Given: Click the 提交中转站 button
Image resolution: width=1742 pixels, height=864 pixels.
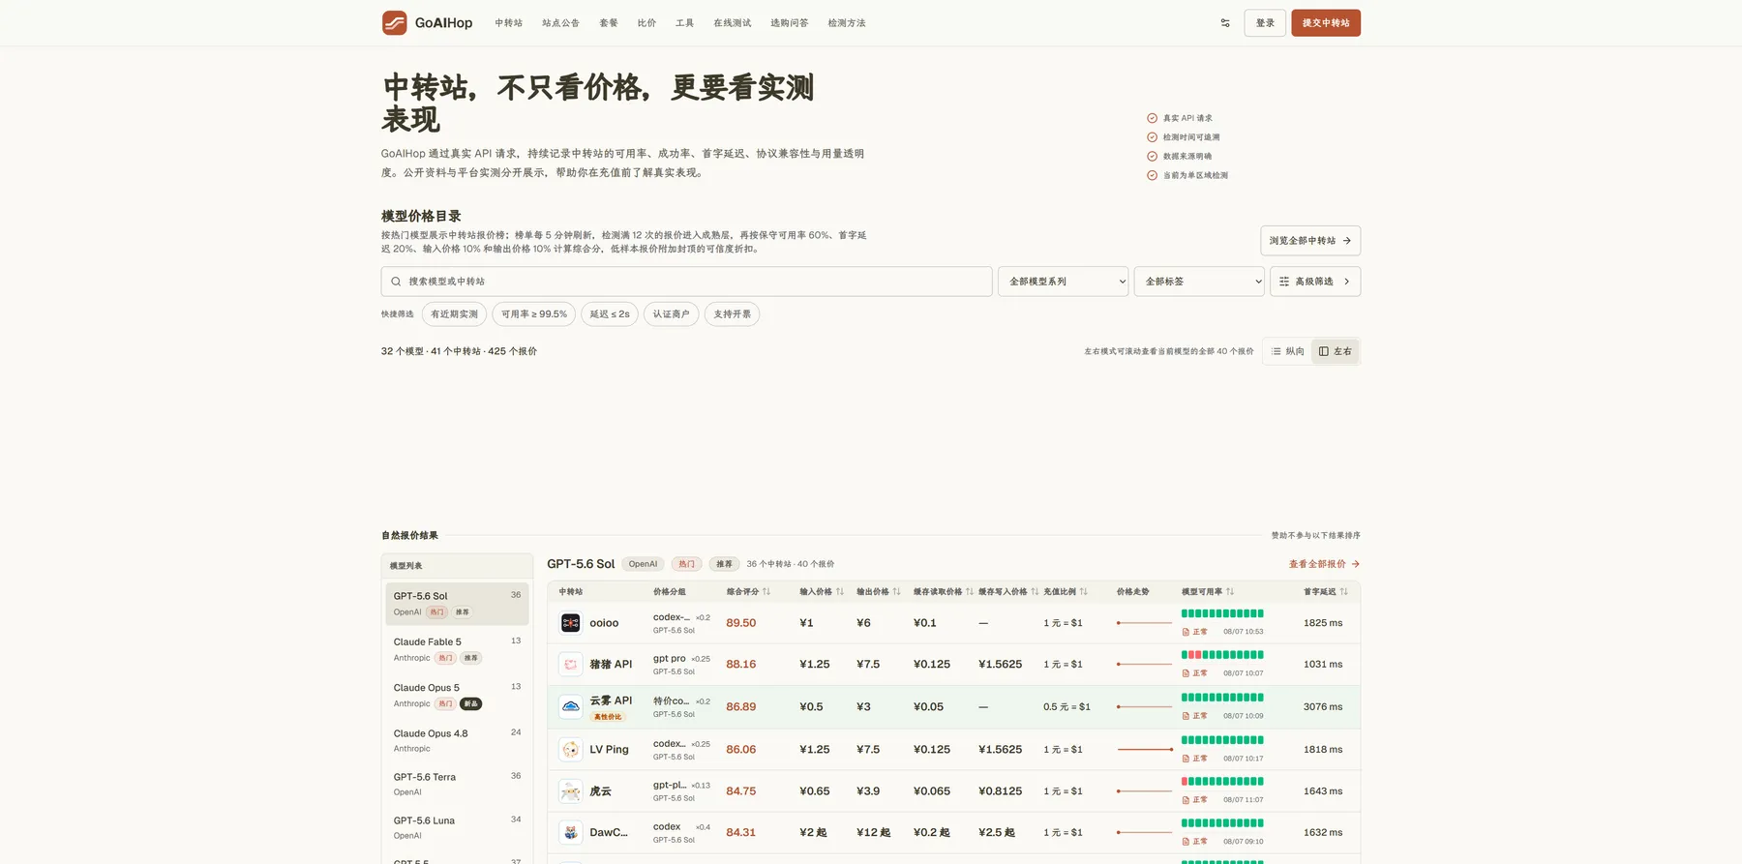Looking at the screenshot, I should (1326, 23).
